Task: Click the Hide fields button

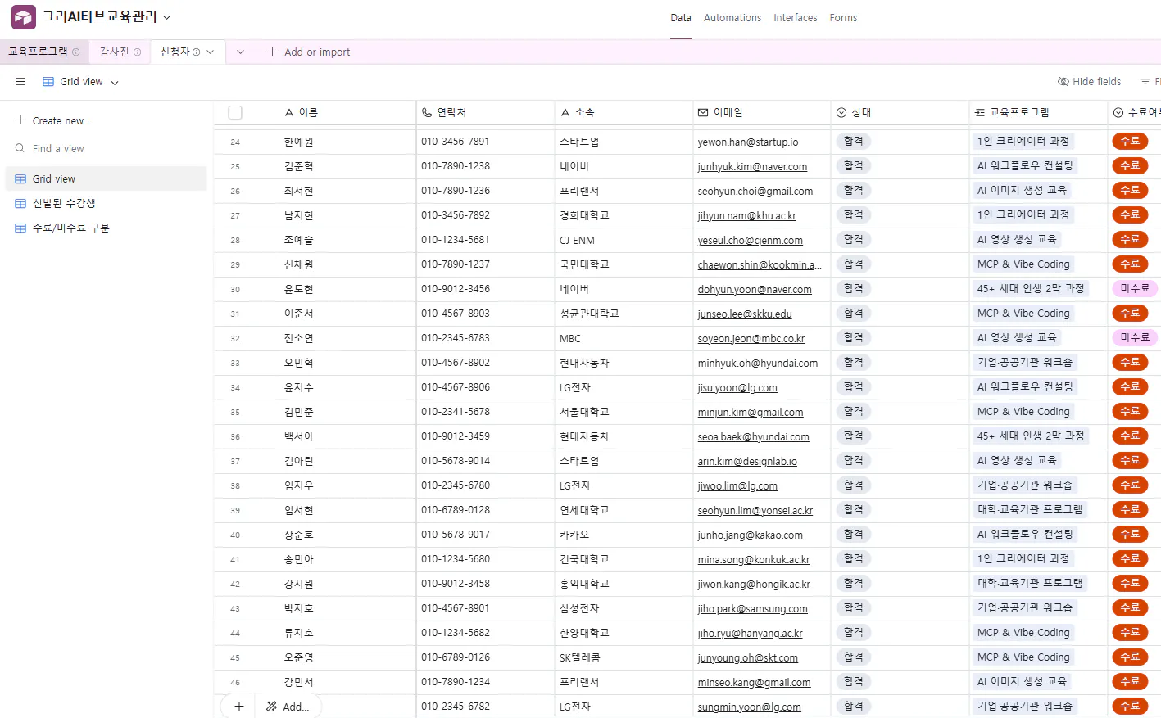Action: [1089, 82]
